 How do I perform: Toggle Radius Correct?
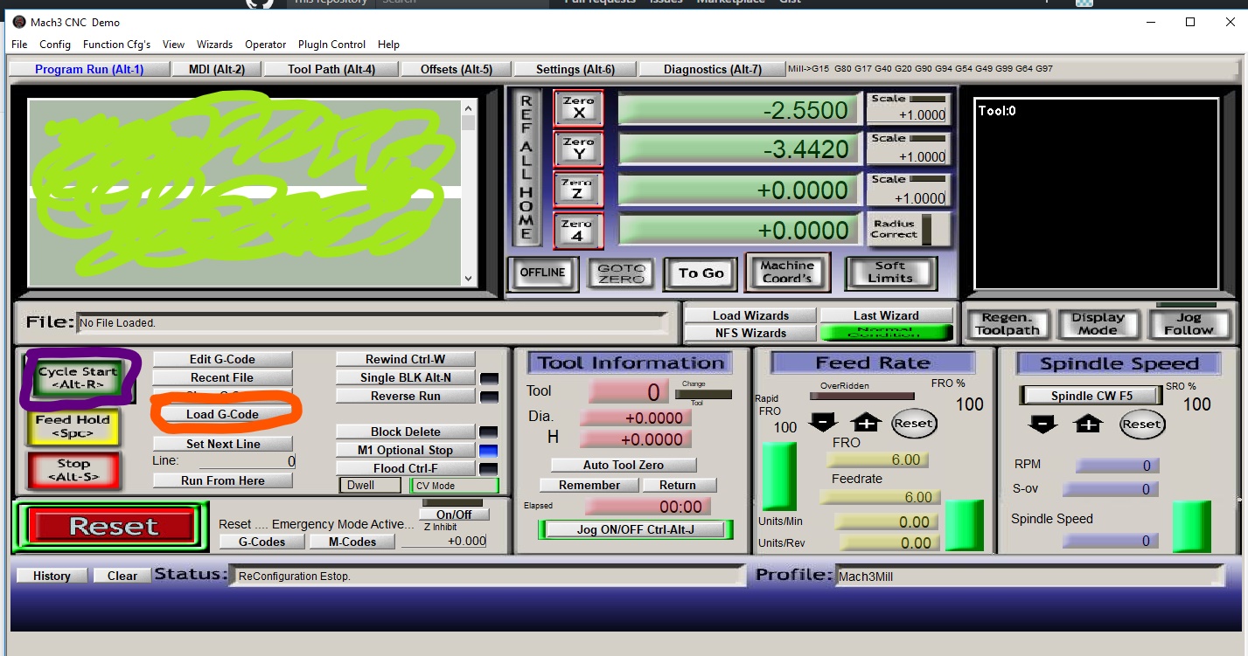click(x=908, y=230)
